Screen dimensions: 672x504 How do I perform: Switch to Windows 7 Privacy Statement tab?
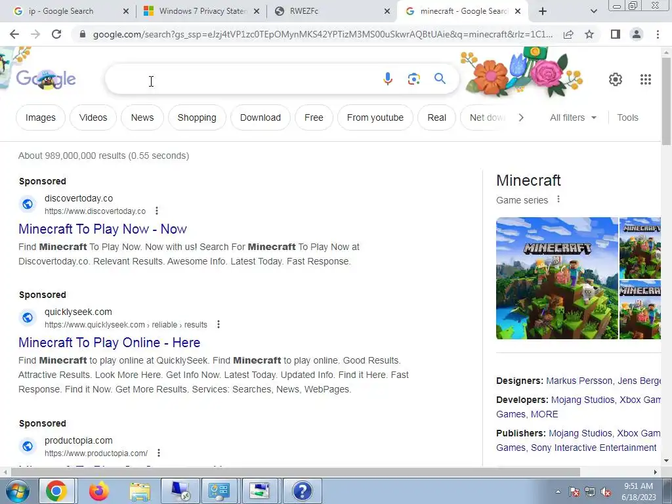click(x=203, y=11)
